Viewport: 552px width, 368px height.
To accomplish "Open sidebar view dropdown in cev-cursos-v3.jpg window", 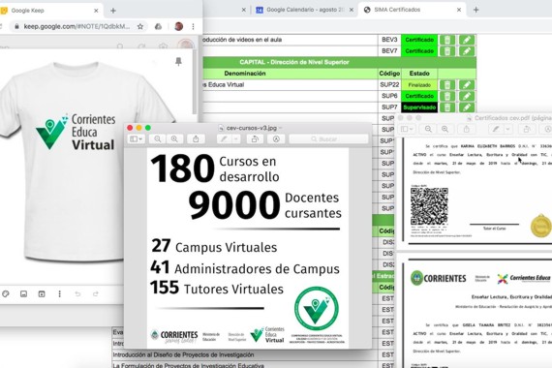I will click(136, 139).
